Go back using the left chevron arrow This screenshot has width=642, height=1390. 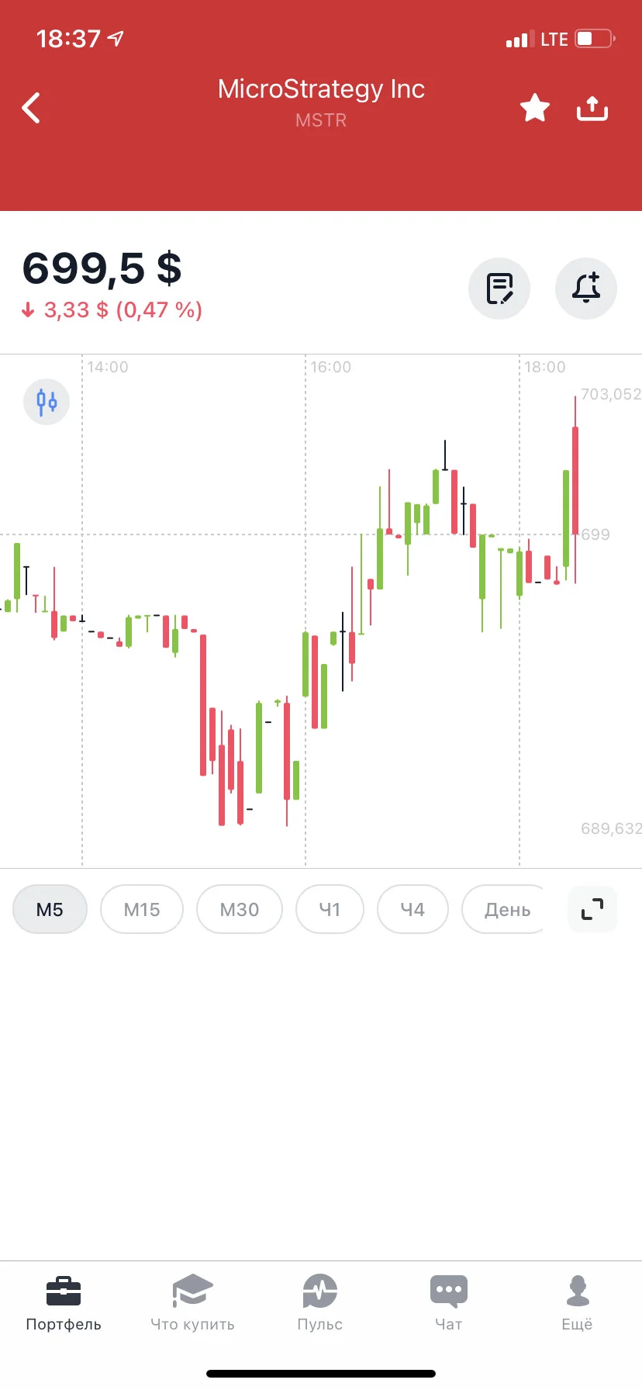click(x=31, y=108)
